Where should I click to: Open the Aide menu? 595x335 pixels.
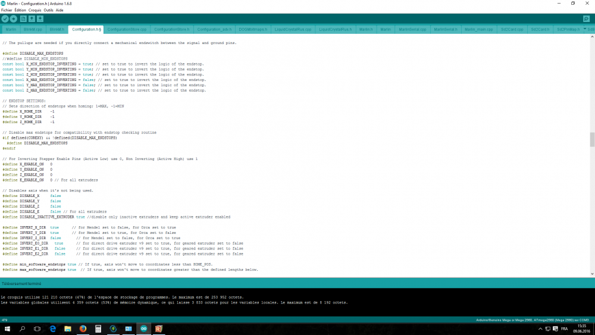[59, 10]
